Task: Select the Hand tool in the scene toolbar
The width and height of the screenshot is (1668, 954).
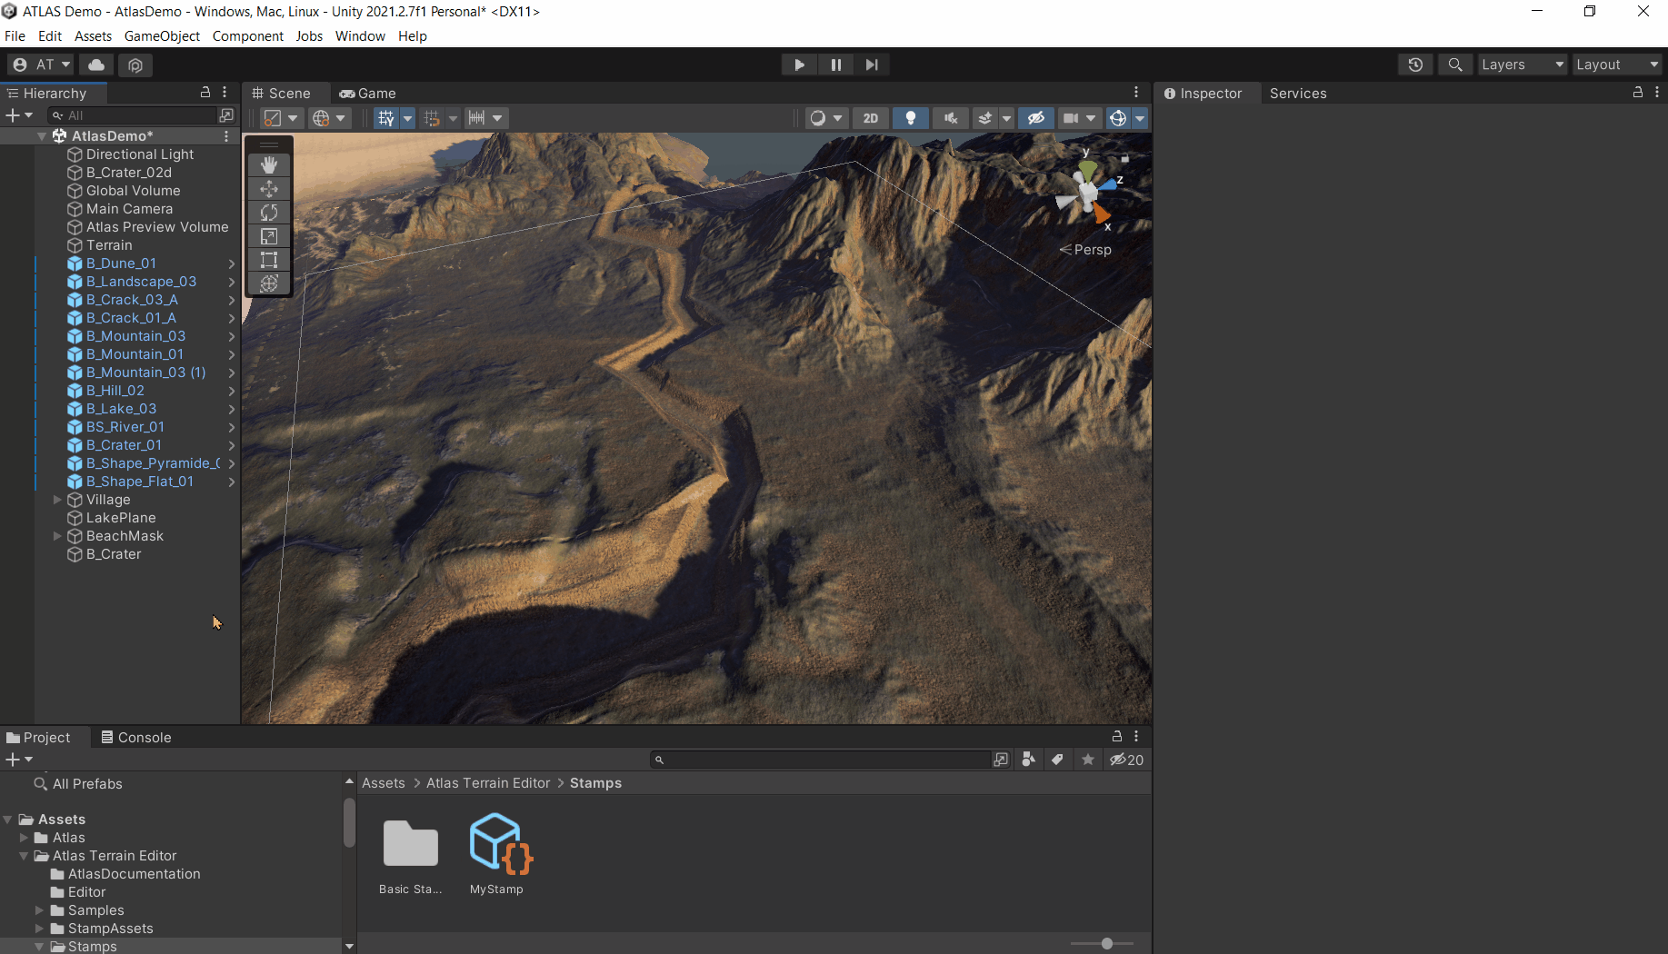Action: pos(269,164)
